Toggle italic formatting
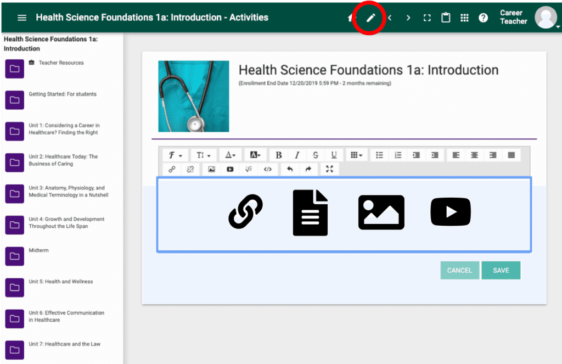Image resolution: width=562 pixels, height=364 pixels. tap(297, 155)
